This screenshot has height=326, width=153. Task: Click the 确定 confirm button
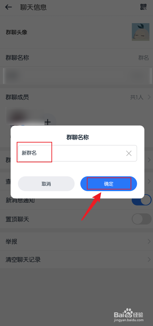[x=109, y=184]
